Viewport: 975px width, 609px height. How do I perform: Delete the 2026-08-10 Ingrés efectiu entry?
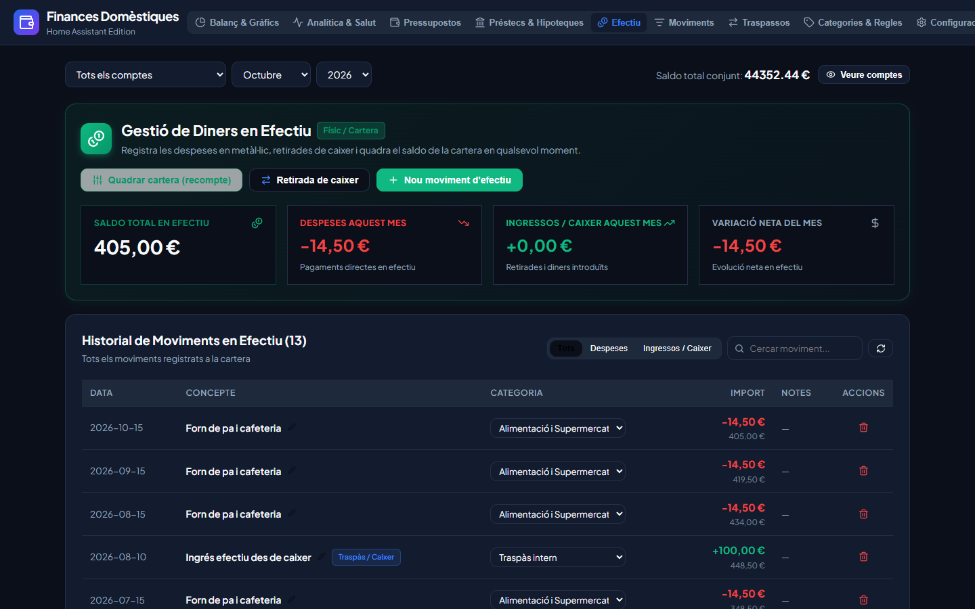(x=863, y=557)
